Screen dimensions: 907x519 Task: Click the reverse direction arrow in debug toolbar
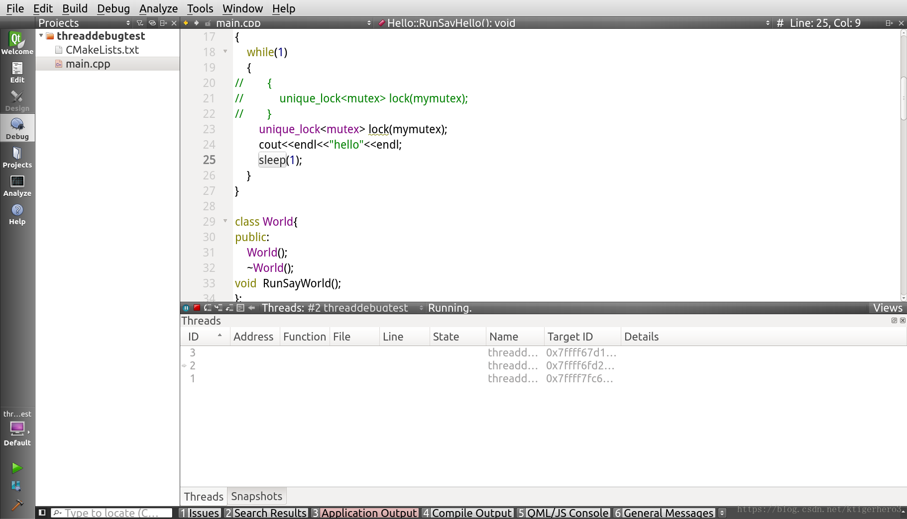[x=251, y=308]
